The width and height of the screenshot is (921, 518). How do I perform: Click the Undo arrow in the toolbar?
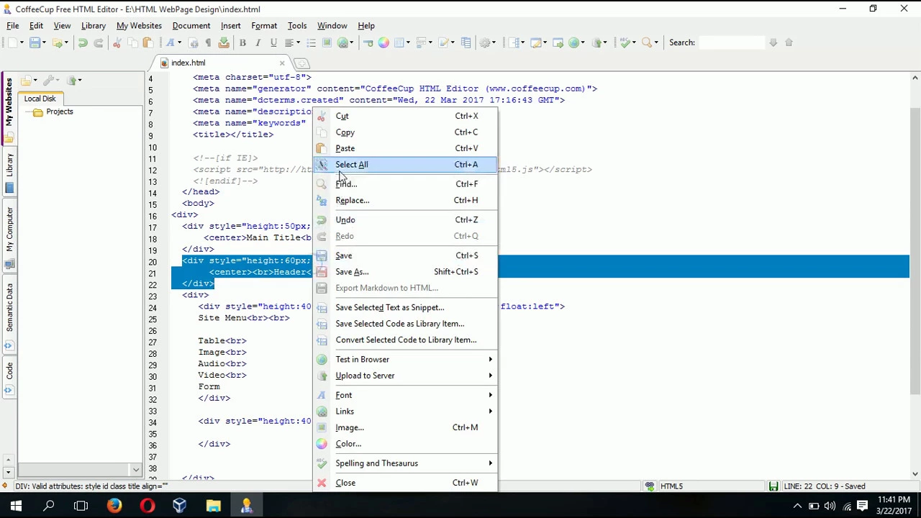(x=83, y=42)
